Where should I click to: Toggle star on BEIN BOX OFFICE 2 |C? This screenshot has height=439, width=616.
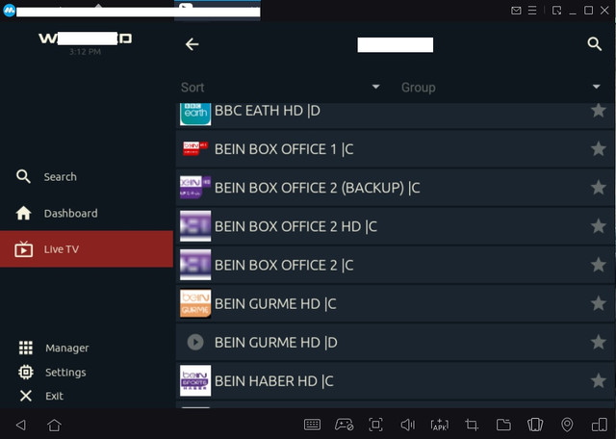pyautogui.click(x=598, y=265)
